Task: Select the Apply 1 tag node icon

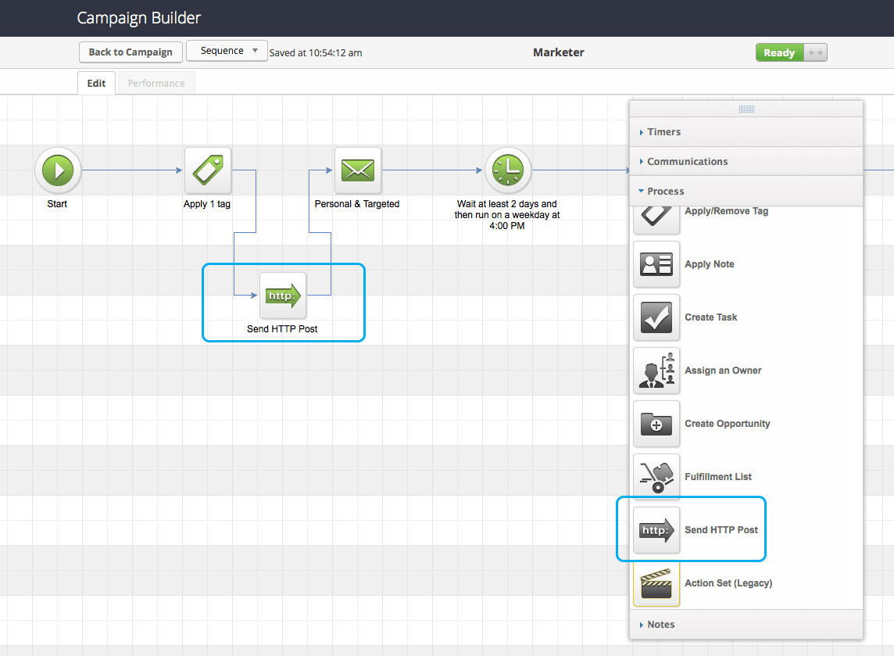Action: click(208, 170)
